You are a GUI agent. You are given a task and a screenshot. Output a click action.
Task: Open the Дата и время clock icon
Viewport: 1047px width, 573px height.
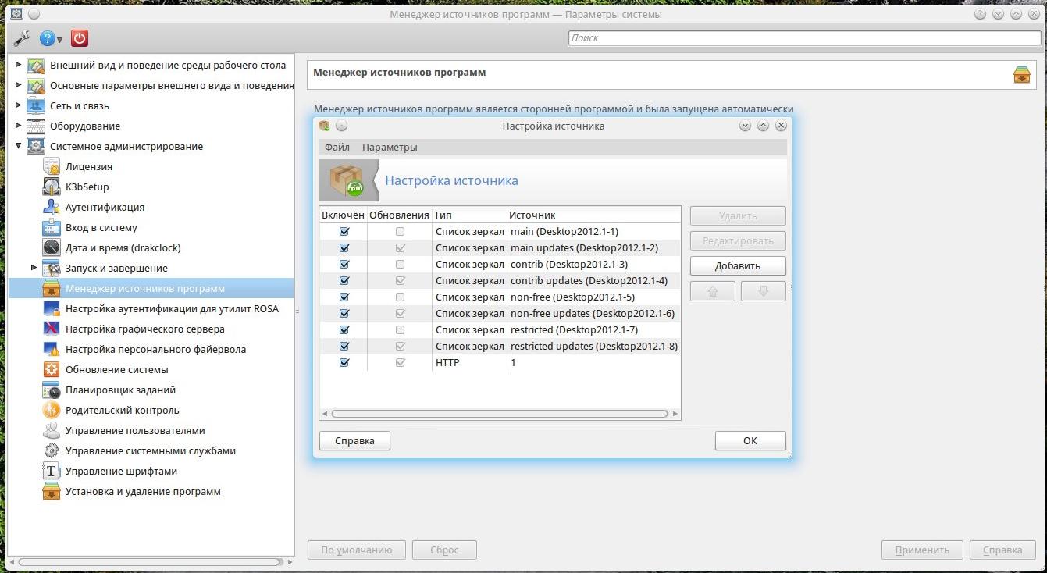coord(52,248)
